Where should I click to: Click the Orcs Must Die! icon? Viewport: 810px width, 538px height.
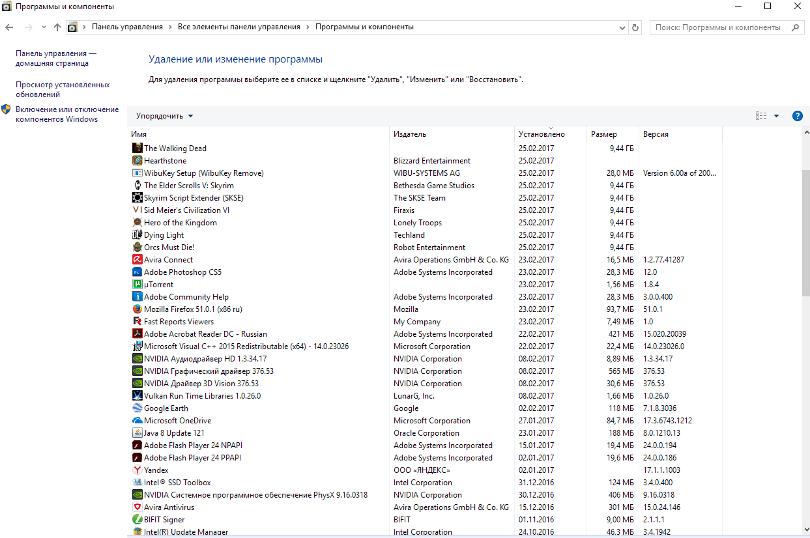coord(137,248)
